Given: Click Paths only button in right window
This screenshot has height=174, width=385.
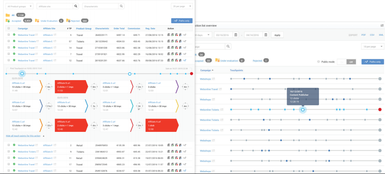Looking at the screenshot, I should point(372,62).
